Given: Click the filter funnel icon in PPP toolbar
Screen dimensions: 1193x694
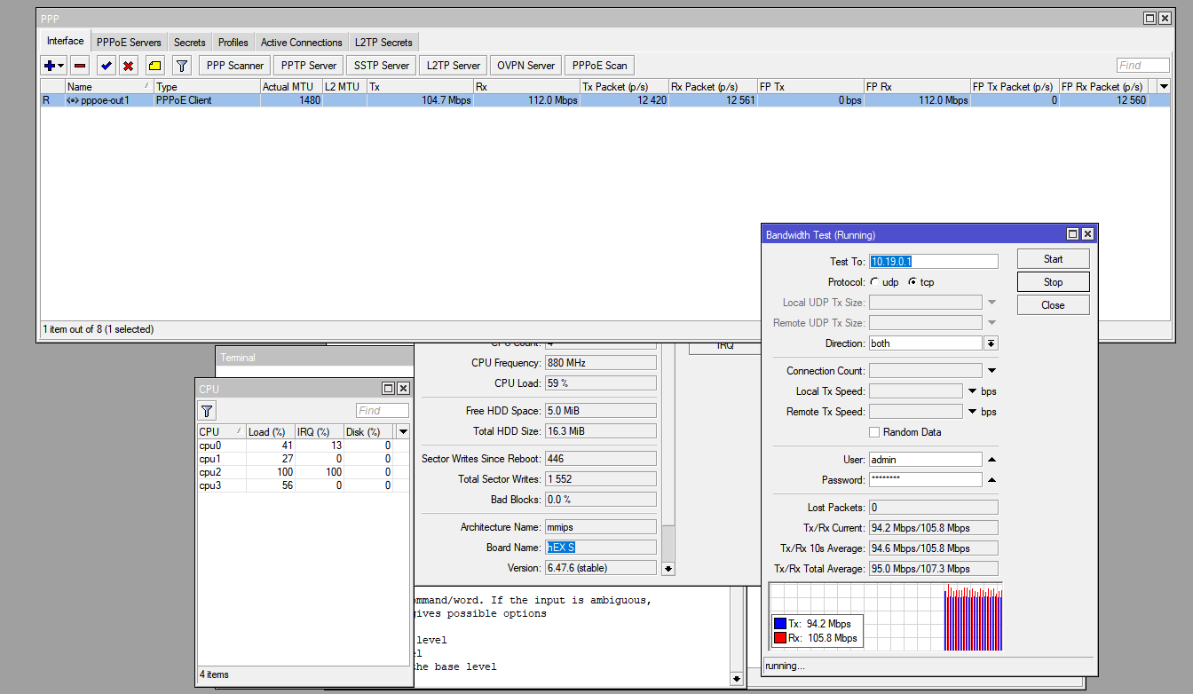Looking at the screenshot, I should 182,66.
